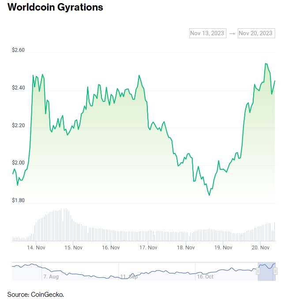This screenshot has width=281, height=299.
Task: Click the 11. Sep label in the navigator
Action: click(x=129, y=277)
